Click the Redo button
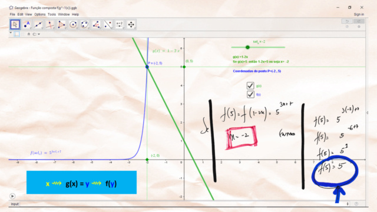The image size is (377, 212). point(359,21)
